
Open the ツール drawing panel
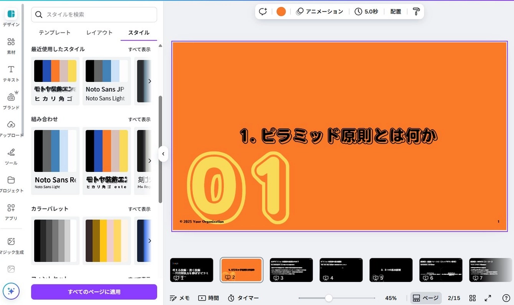coord(11,156)
